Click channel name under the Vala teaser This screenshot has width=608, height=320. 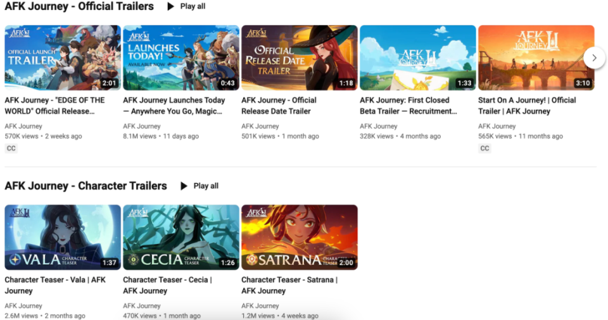23,306
